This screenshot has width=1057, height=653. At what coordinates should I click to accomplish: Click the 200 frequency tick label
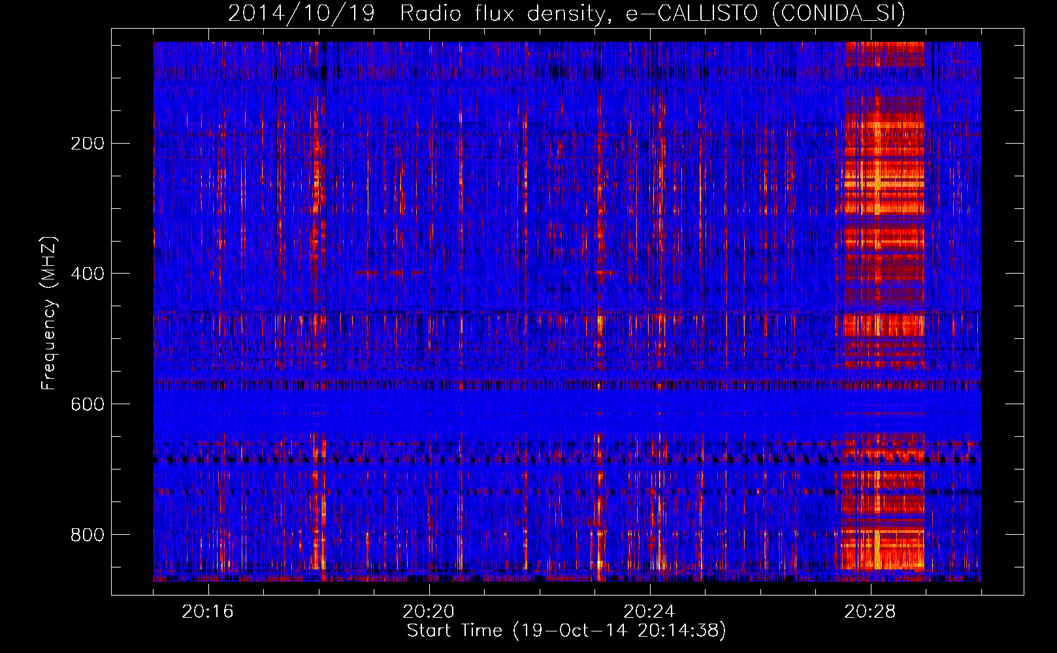pos(88,143)
